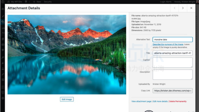Open the envelope icon in the sidebar
This screenshot has height=112, width=199.
(3, 45)
